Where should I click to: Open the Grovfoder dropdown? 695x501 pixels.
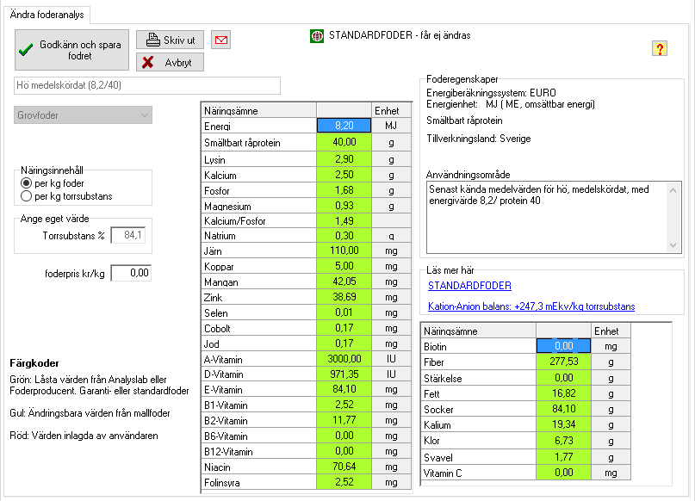pos(83,115)
